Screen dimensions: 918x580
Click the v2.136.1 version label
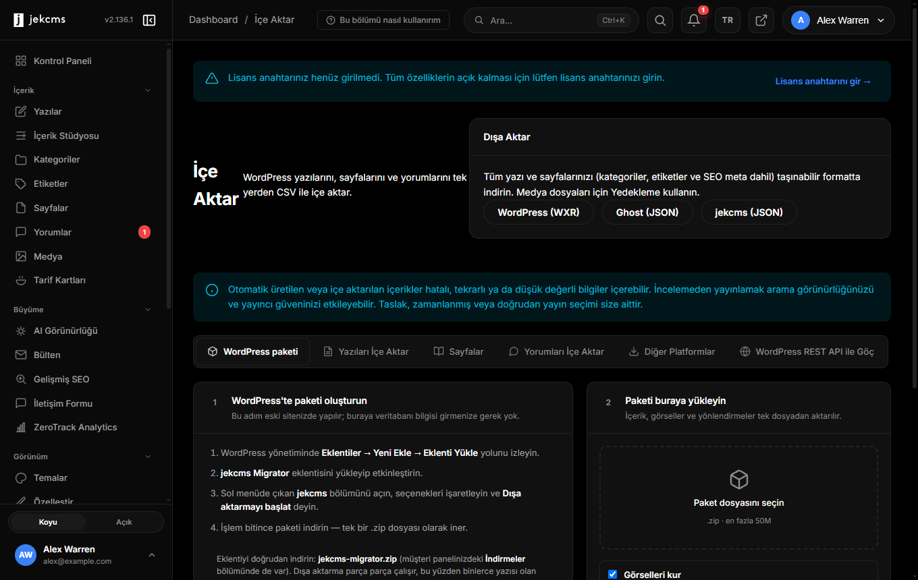pyautogui.click(x=119, y=20)
